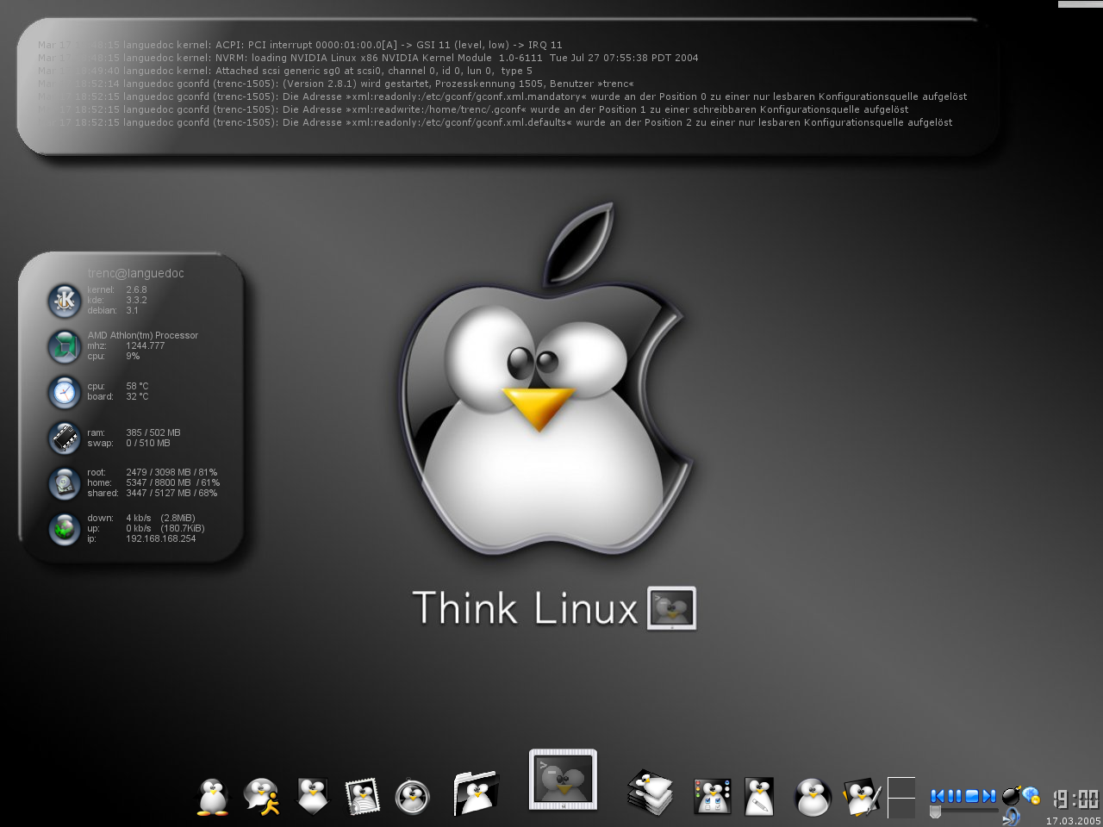Click the green network globe icon
The image size is (1103, 827).
coord(65,529)
